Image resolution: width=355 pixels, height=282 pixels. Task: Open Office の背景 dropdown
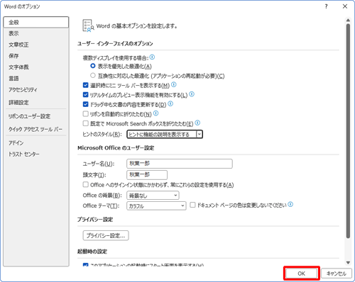point(153,196)
